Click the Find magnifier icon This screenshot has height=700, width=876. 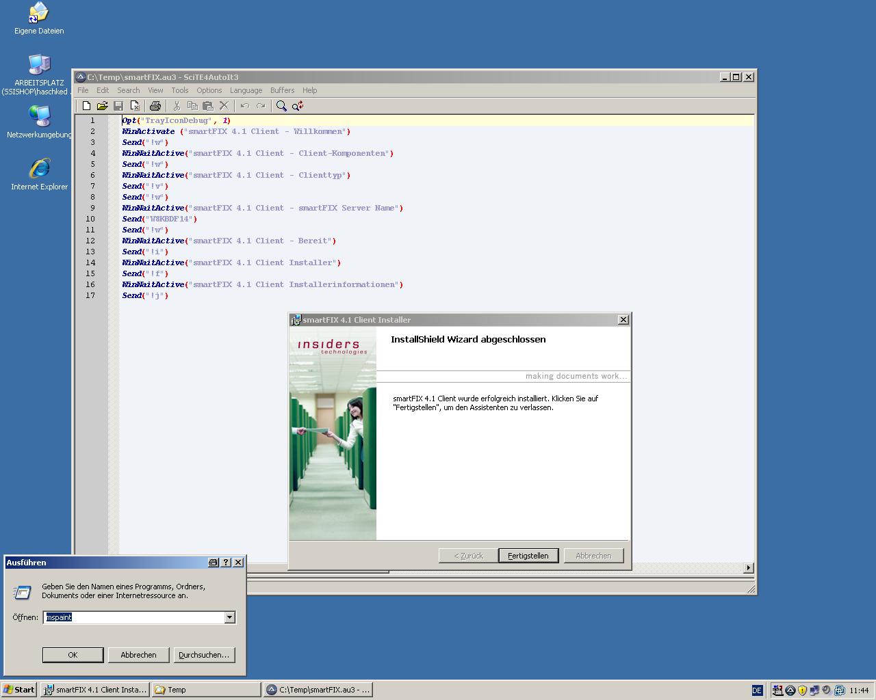281,106
